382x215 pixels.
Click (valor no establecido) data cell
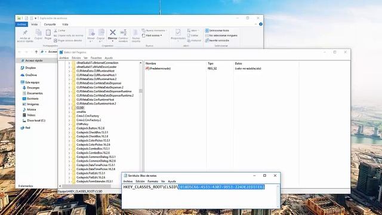(x=248, y=69)
